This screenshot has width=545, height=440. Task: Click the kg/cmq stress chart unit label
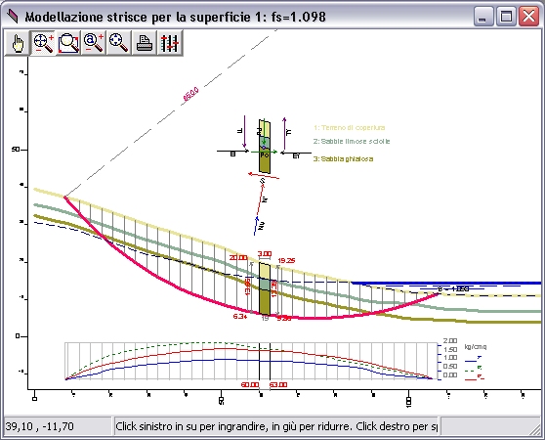476,347
